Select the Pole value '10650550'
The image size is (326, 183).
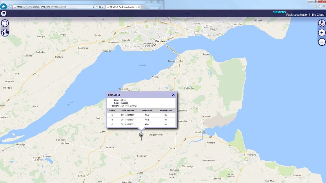click(124, 103)
